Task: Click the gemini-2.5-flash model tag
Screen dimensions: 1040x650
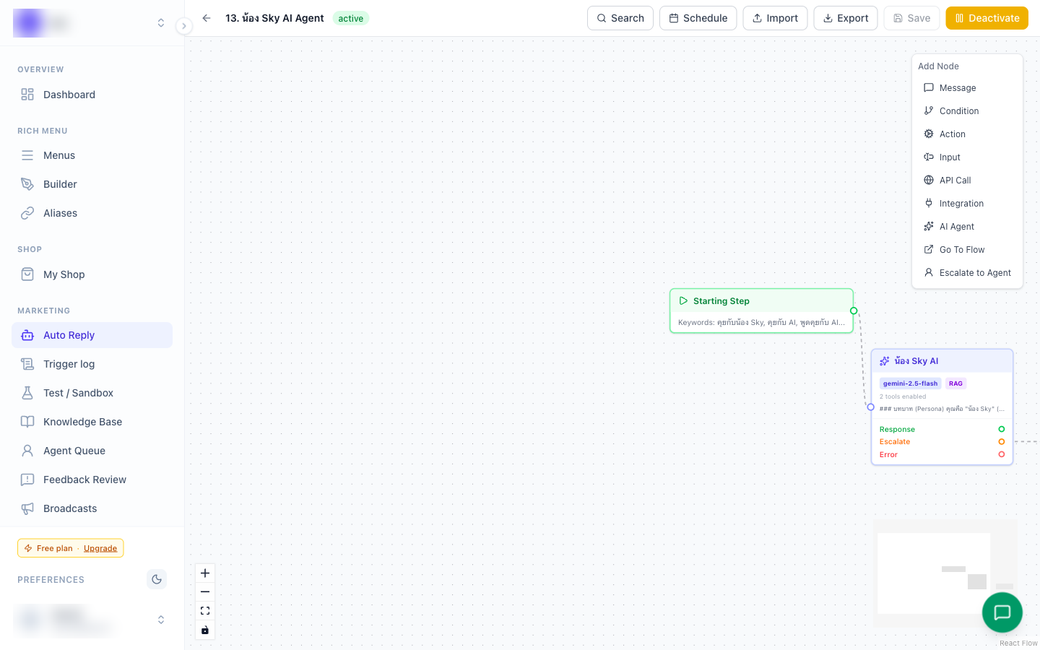Action: click(x=910, y=383)
